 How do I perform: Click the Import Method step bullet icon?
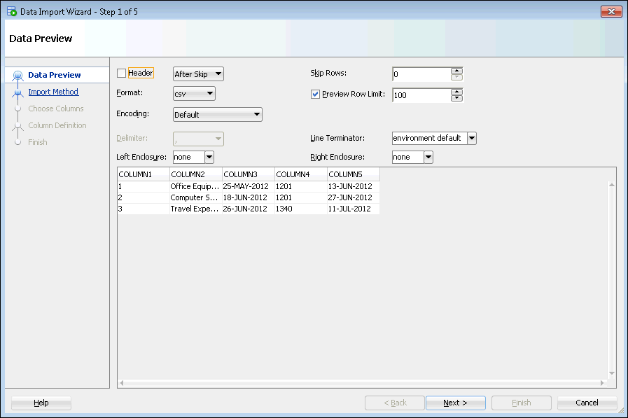pyautogui.click(x=18, y=92)
